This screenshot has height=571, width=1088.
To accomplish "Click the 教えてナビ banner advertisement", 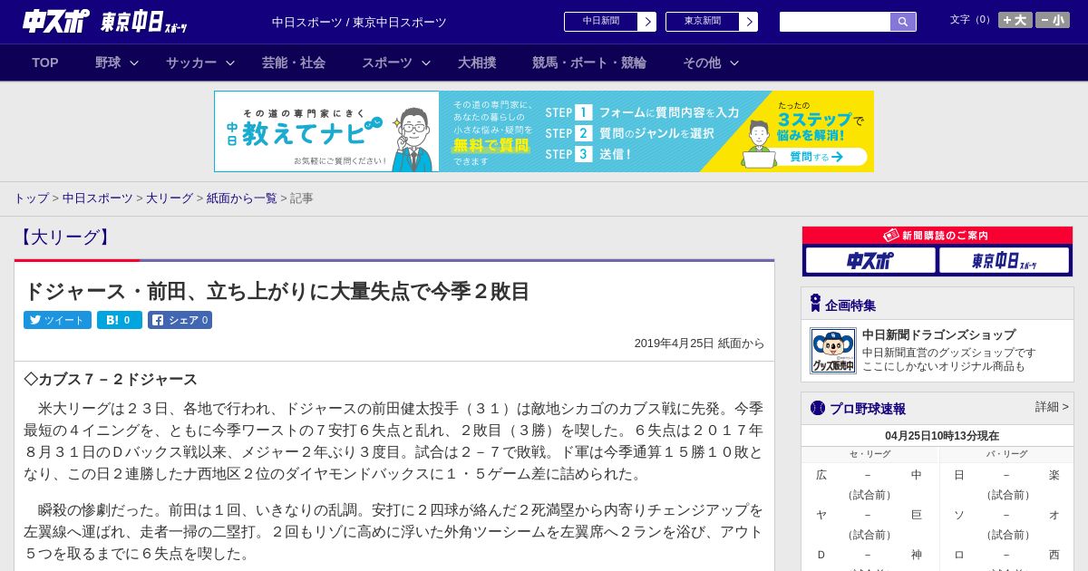I will pyautogui.click(x=544, y=131).
